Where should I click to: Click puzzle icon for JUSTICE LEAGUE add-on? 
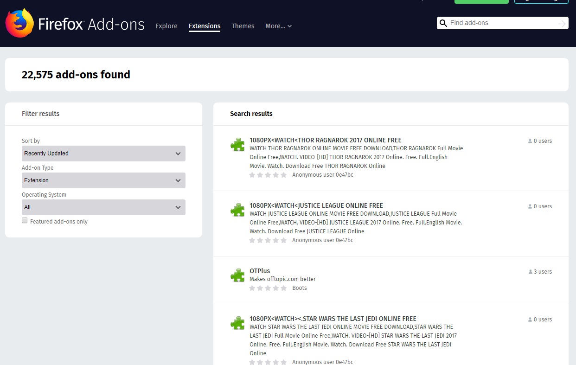(x=237, y=210)
